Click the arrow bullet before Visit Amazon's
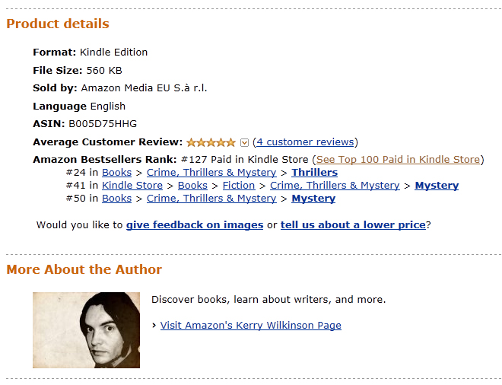502x385 pixels. [x=154, y=326]
